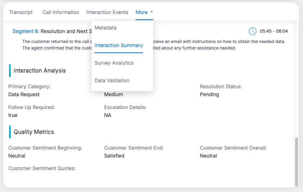The width and height of the screenshot is (303, 192).
Task: Click the Quality Metrics section heading
Action: point(34,132)
